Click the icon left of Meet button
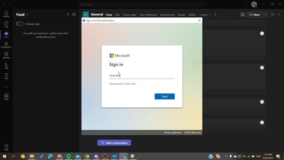The width and height of the screenshot is (284, 160). coord(243,15)
